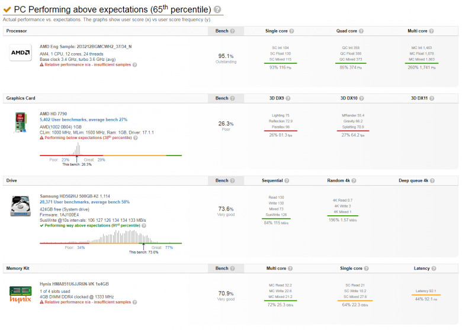Click Poor 34% link under drive graph
Screen dimensions: 462x330
click(x=81, y=247)
